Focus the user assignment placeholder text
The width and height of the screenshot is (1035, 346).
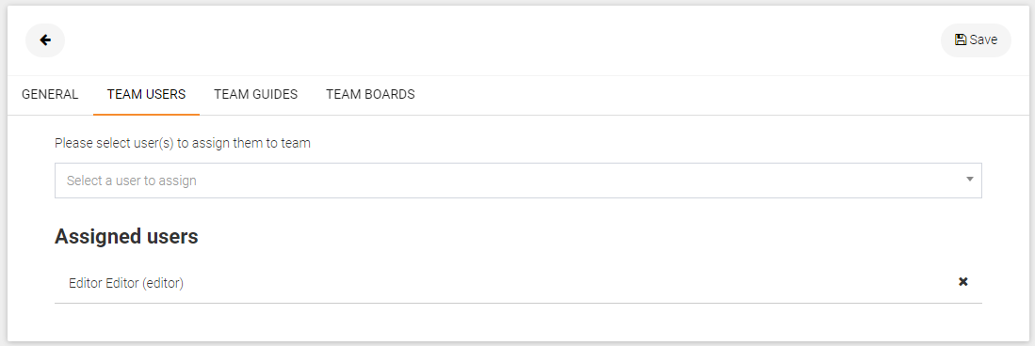point(131,181)
